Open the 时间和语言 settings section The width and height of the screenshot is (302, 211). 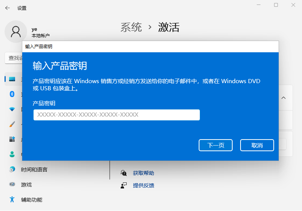pyautogui.click(x=34, y=170)
